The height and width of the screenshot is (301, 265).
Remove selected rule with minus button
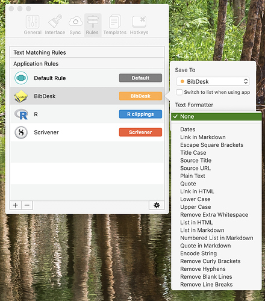tap(27, 205)
